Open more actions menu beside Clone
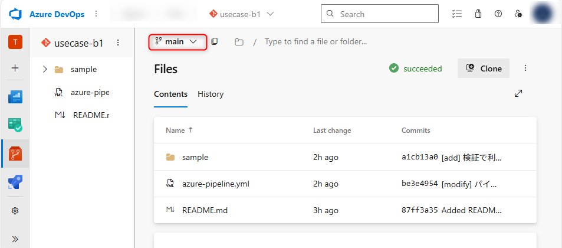562x248 pixels. coord(525,68)
